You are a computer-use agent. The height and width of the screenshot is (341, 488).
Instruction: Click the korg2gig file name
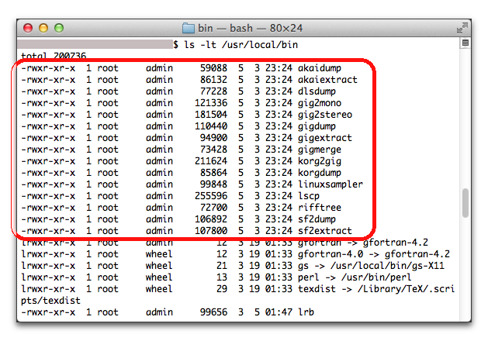(x=320, y=161)
